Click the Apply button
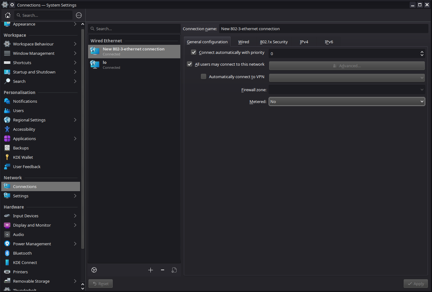 (x=416, y=284)
